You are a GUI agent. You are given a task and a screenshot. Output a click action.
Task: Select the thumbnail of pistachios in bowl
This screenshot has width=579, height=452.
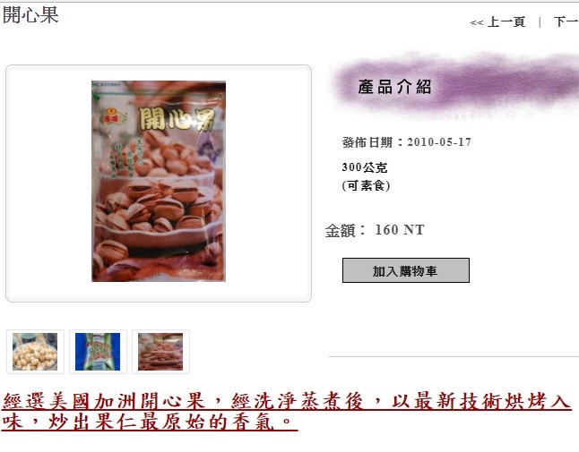click(x=35, y=352)
